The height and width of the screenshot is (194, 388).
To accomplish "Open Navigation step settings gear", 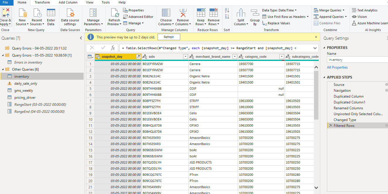I will tap(387, 91).
